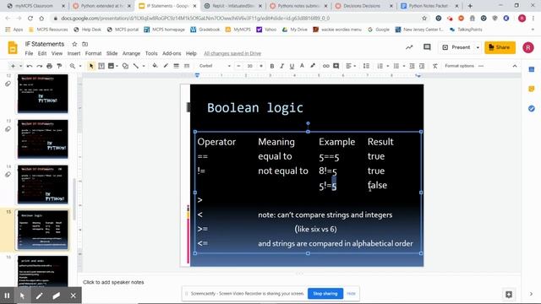Insert an image using the toolbar icon
541x304 pixels.
(111, 66)
